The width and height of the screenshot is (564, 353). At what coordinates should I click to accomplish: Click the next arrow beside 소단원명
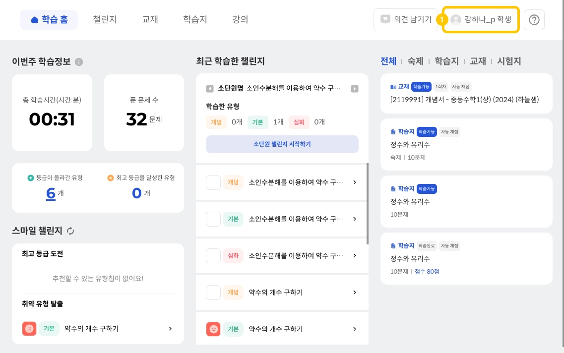(355, 89)
